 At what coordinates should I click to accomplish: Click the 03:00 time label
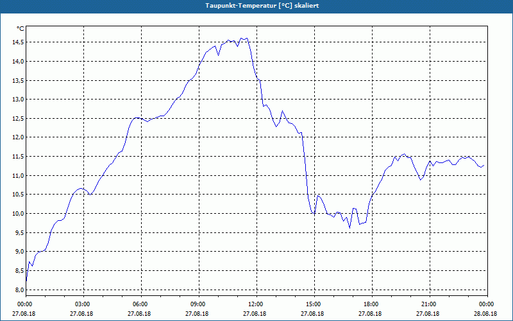(83, 304)
